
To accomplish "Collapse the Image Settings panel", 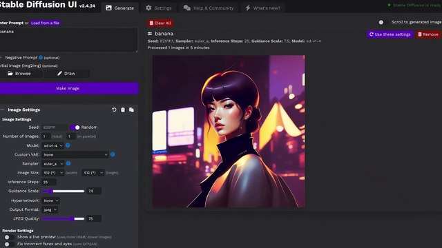I will click(23, 110).
